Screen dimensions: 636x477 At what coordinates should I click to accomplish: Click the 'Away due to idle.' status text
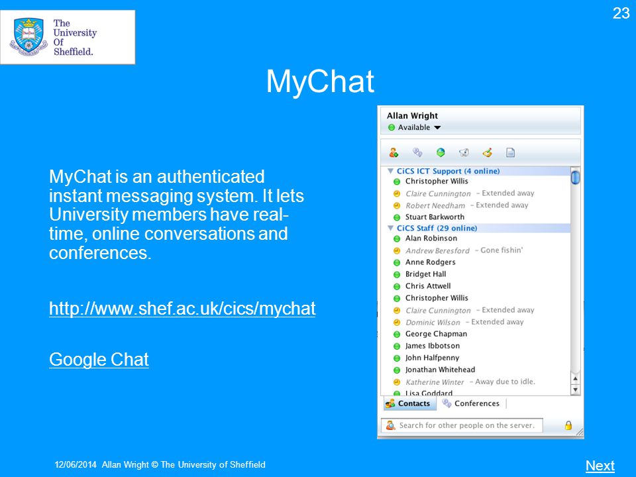[x=505, y=382]
